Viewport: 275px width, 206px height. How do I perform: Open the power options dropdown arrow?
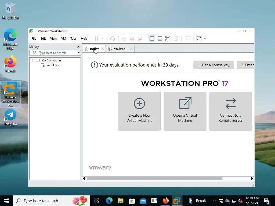click(102, 39)
